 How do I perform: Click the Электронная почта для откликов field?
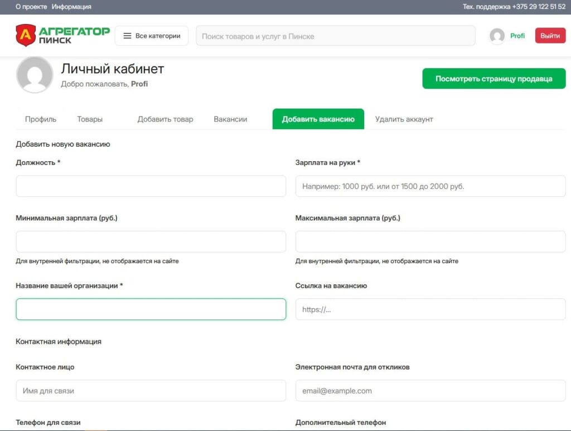[x=430, y=391]
